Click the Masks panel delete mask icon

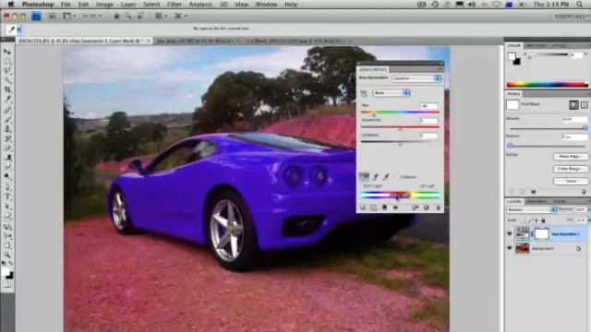tap(584, 192)
